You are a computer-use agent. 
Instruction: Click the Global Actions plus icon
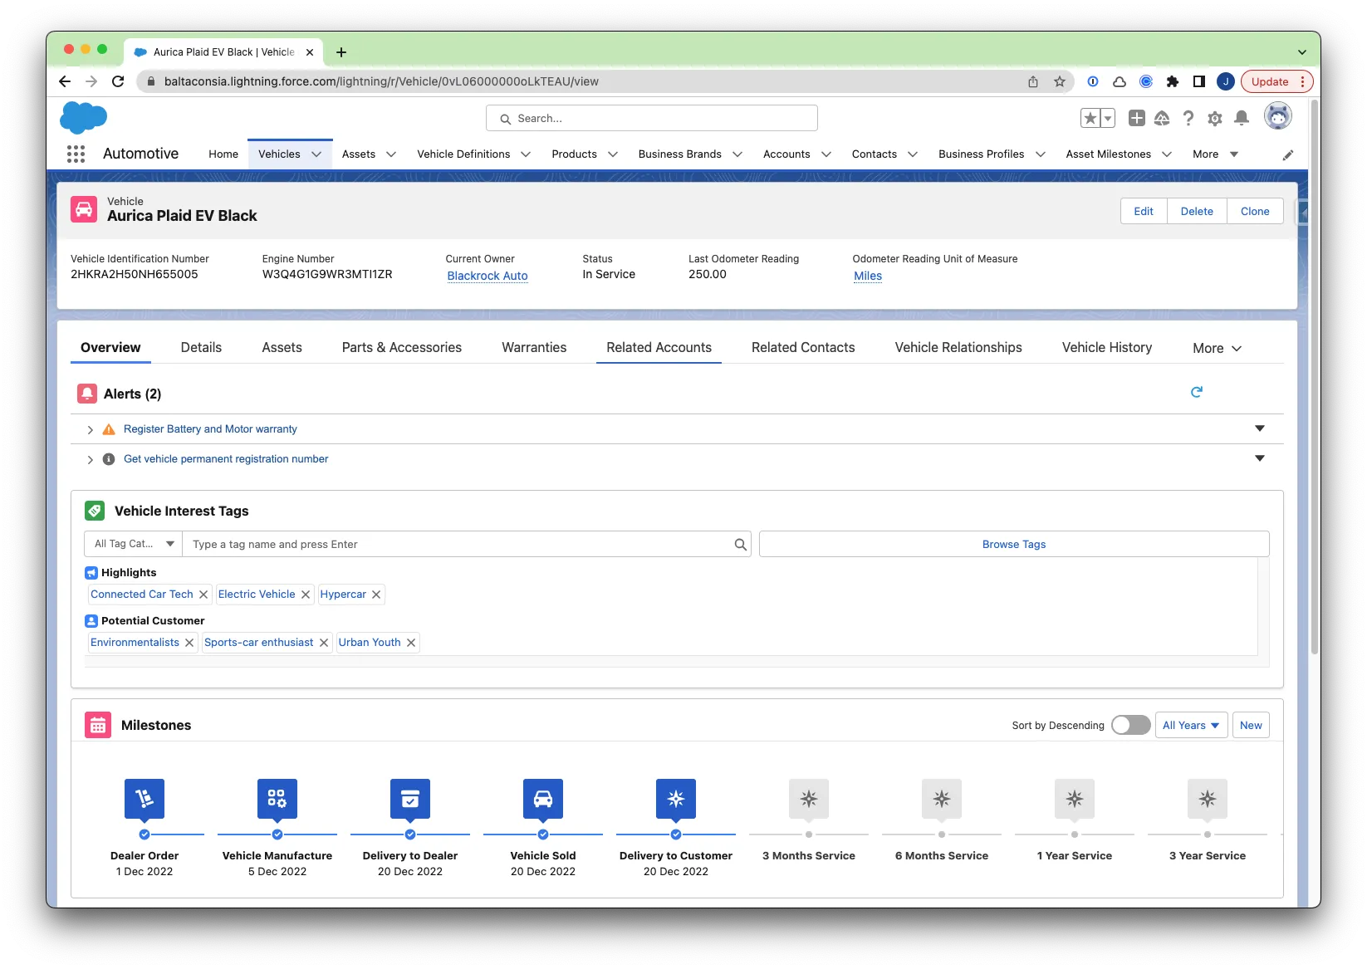pyautogui.click(x=1136, y=119)
